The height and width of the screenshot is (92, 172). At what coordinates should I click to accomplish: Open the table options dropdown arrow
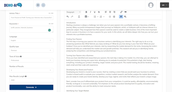pos(89,17)
